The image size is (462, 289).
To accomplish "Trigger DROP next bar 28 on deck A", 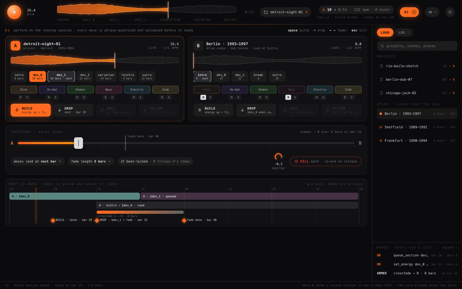I will point(73,110).
